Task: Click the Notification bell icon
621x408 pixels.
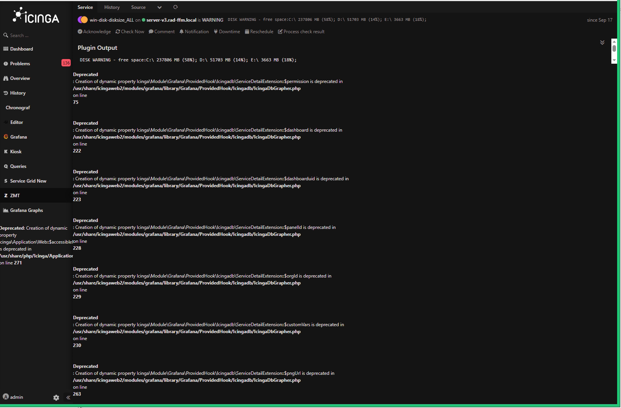Action: pyautogui.click(x=181, y=31)
